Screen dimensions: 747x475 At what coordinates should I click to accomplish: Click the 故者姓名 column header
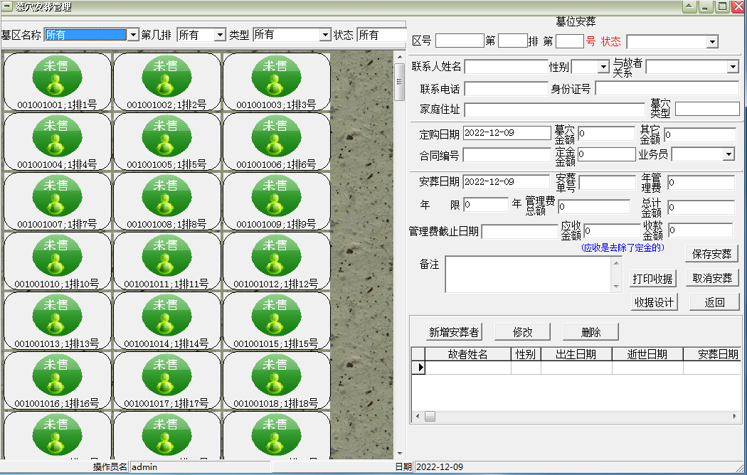click(468, 355)
